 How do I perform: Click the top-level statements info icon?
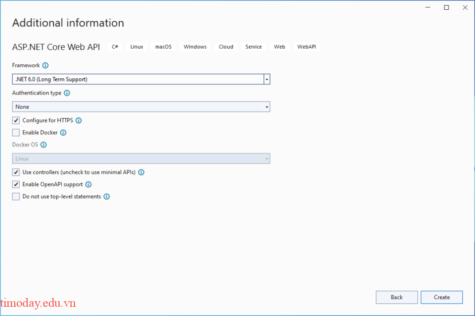107,196
